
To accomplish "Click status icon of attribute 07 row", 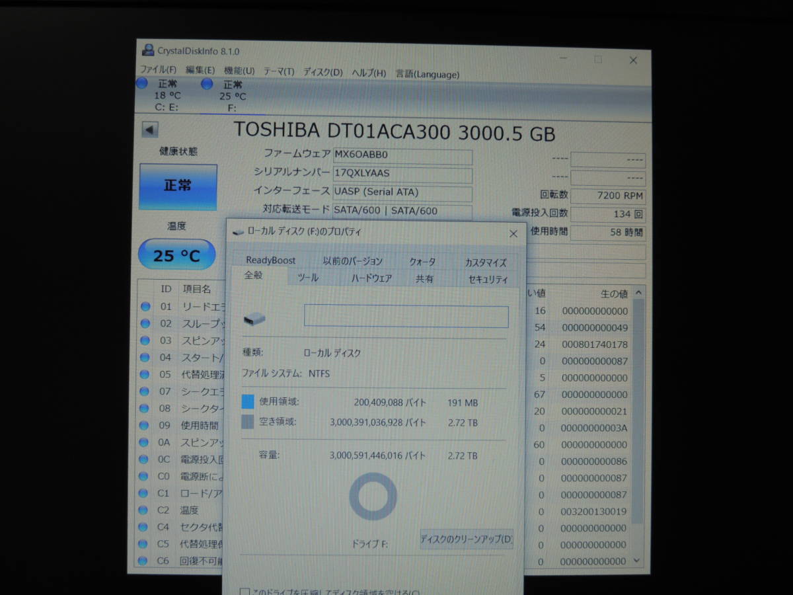I will (x=145, y=391).
